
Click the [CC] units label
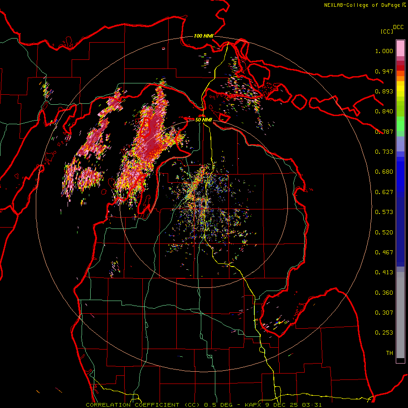click(x=387, y=31)
